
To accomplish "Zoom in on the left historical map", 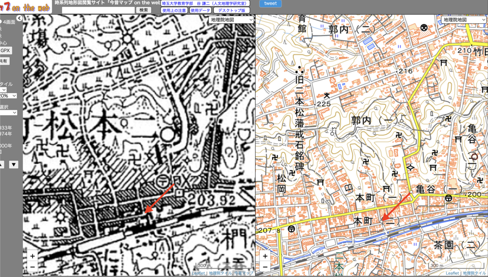I will pyautogui.click(x=33, y=256).
